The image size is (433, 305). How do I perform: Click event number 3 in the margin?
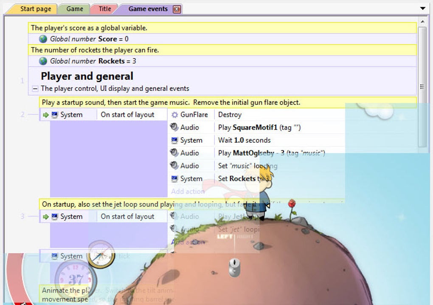(x=22, y=216)
